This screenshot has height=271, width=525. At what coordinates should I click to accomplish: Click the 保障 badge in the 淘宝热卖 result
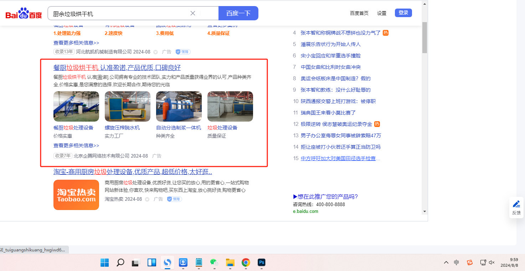[x=174, y=199]
